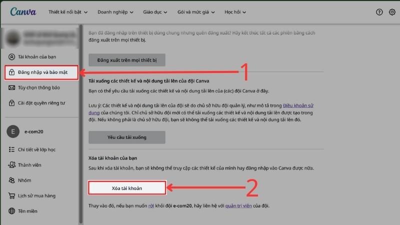Image resolution: width=400 pixels, height=225 pixels.
Task: Select Đăng nhập và bảo mật section
Action: coord(41,72)
